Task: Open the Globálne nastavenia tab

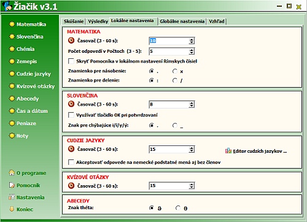Action: coord(182,21)
